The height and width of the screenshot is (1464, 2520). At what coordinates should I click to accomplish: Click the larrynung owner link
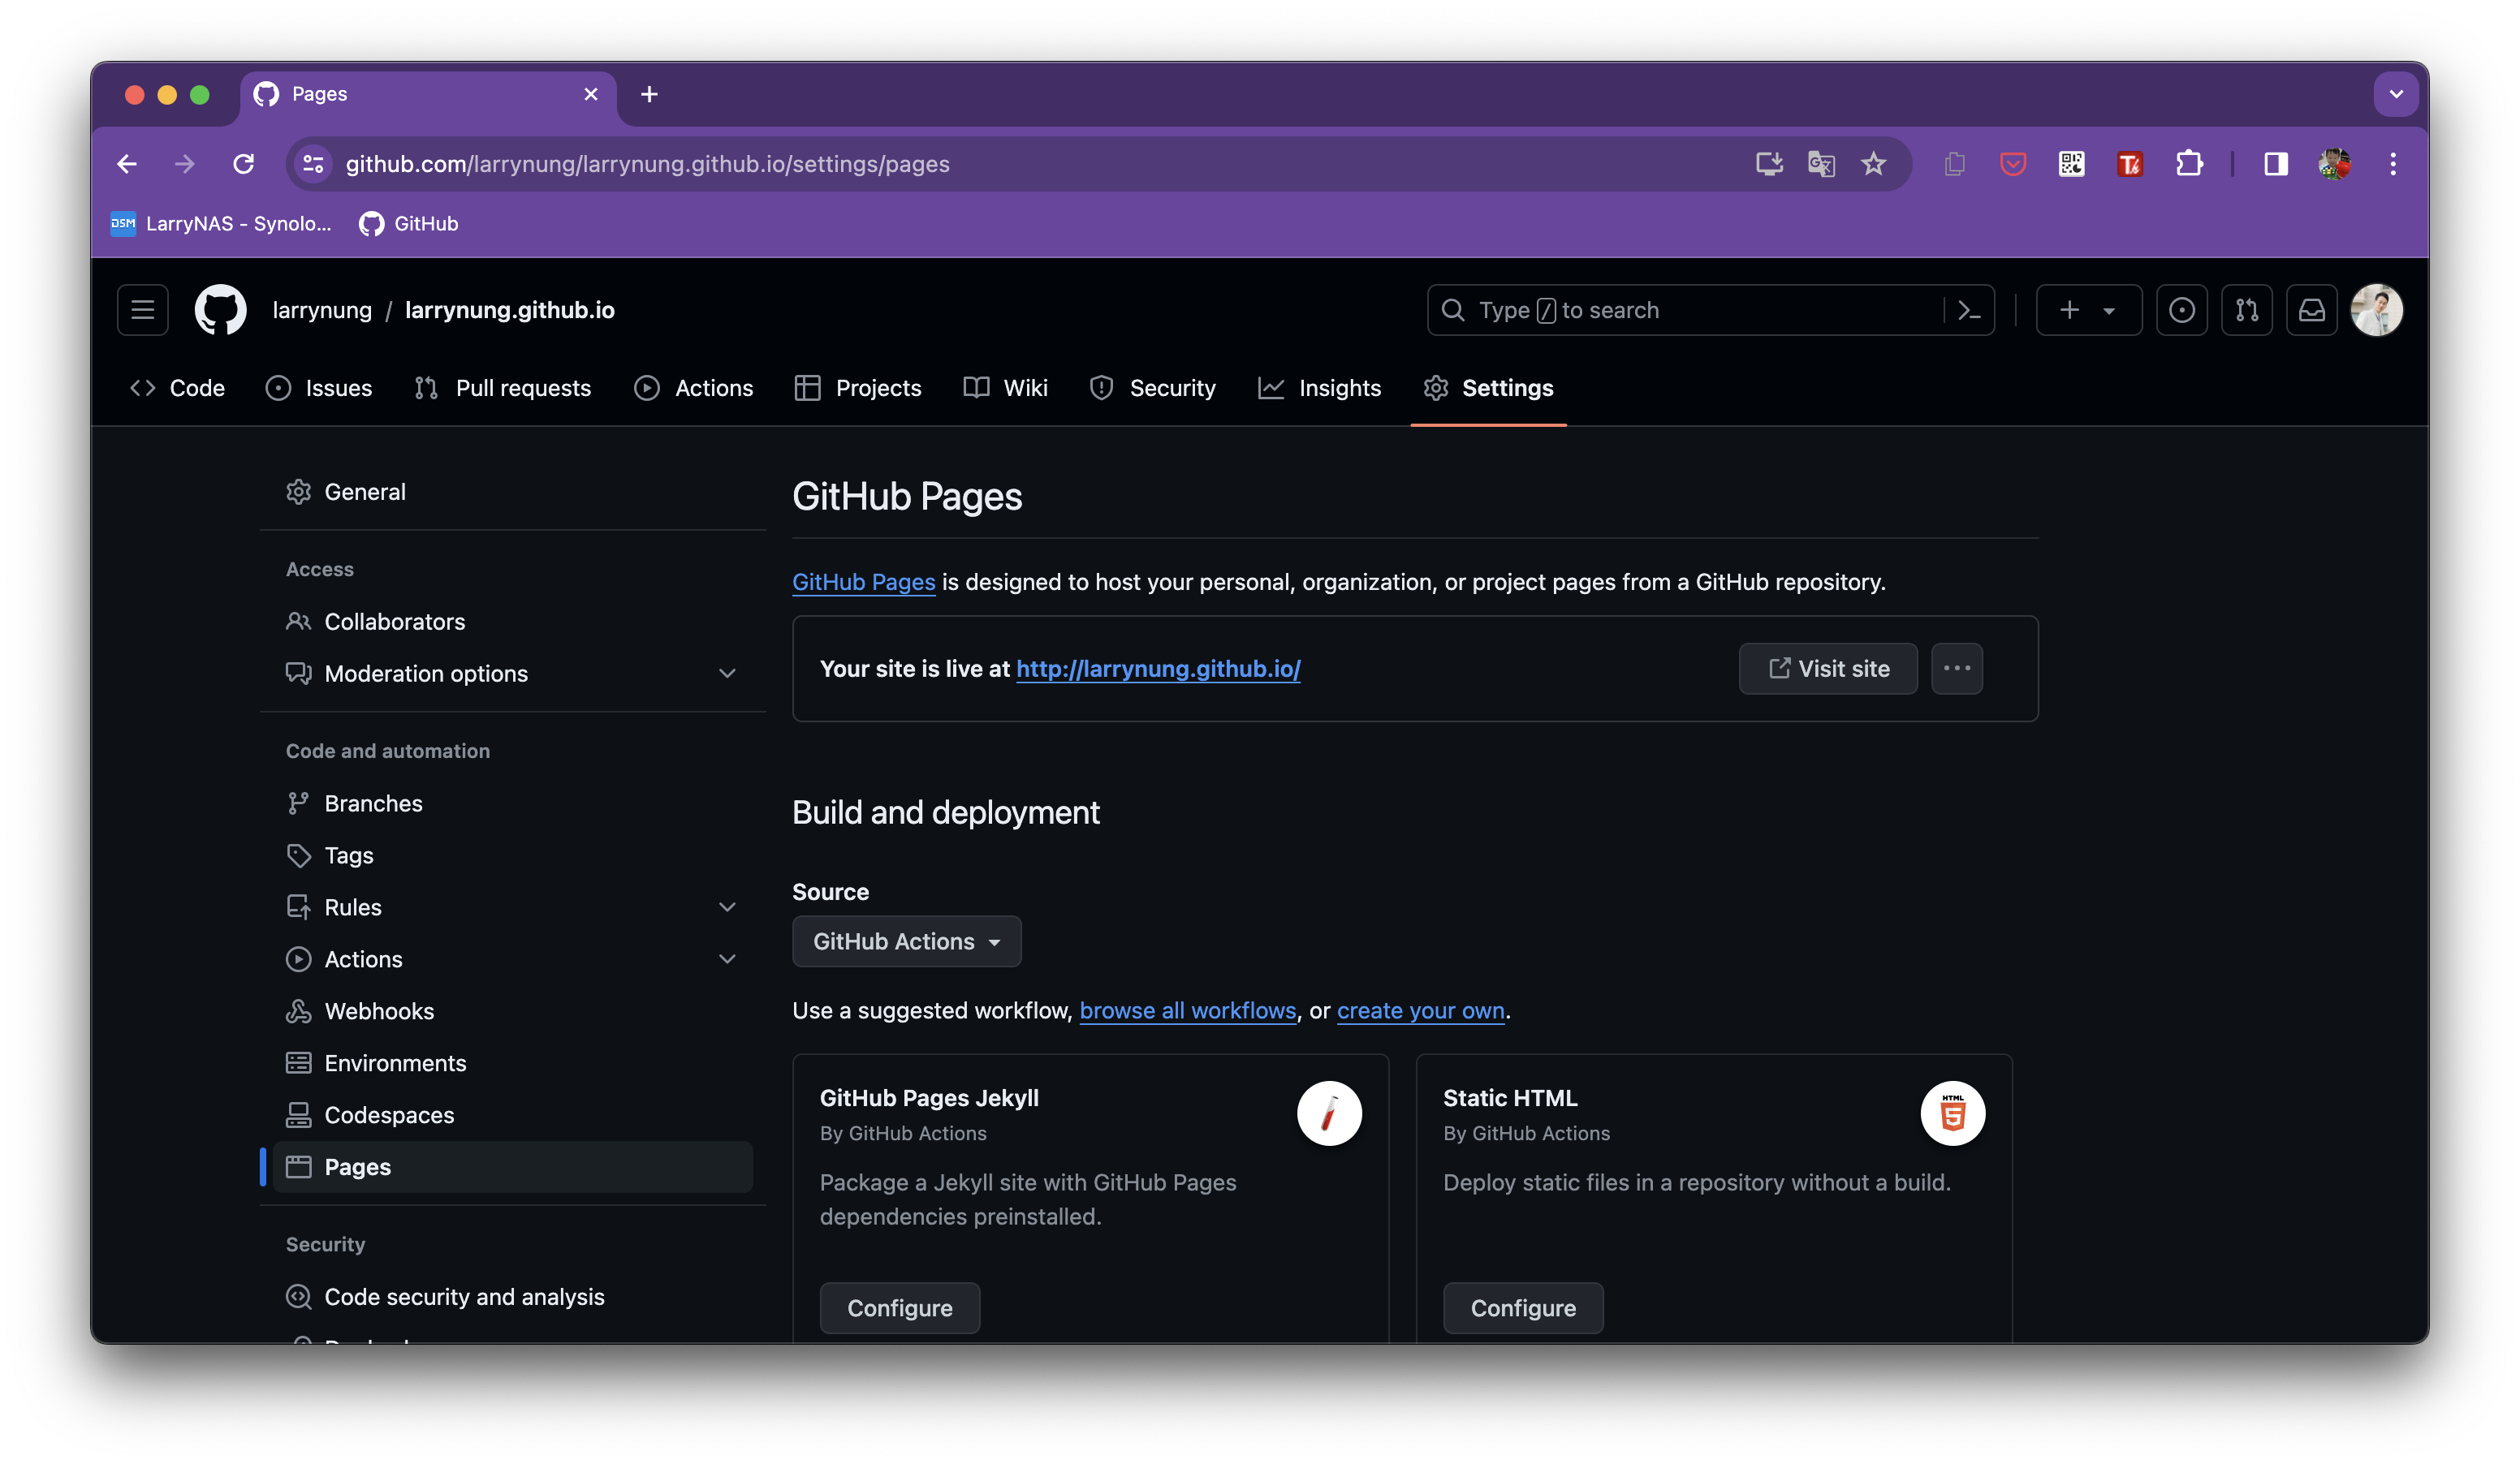[x=322, y=310]
